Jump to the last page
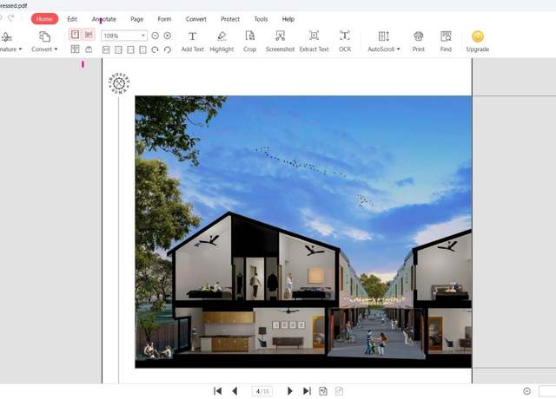The height and width of the screenshot is (399, 556). 307,391
